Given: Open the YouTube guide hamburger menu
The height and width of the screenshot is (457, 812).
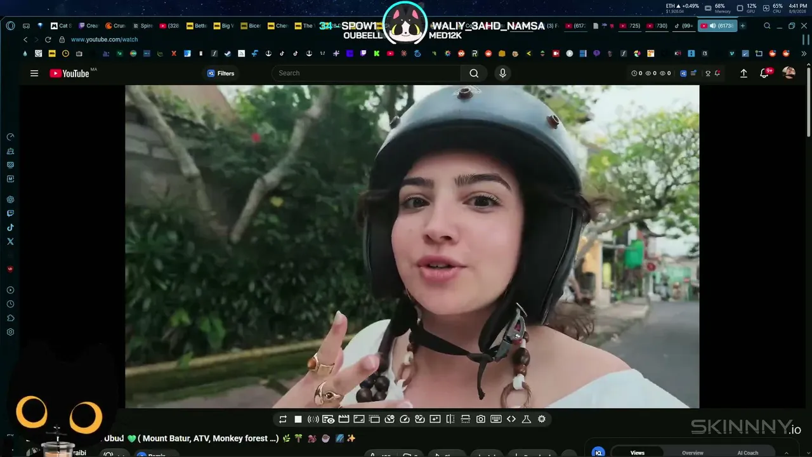Looking at the screenshot, I should 34,73.
